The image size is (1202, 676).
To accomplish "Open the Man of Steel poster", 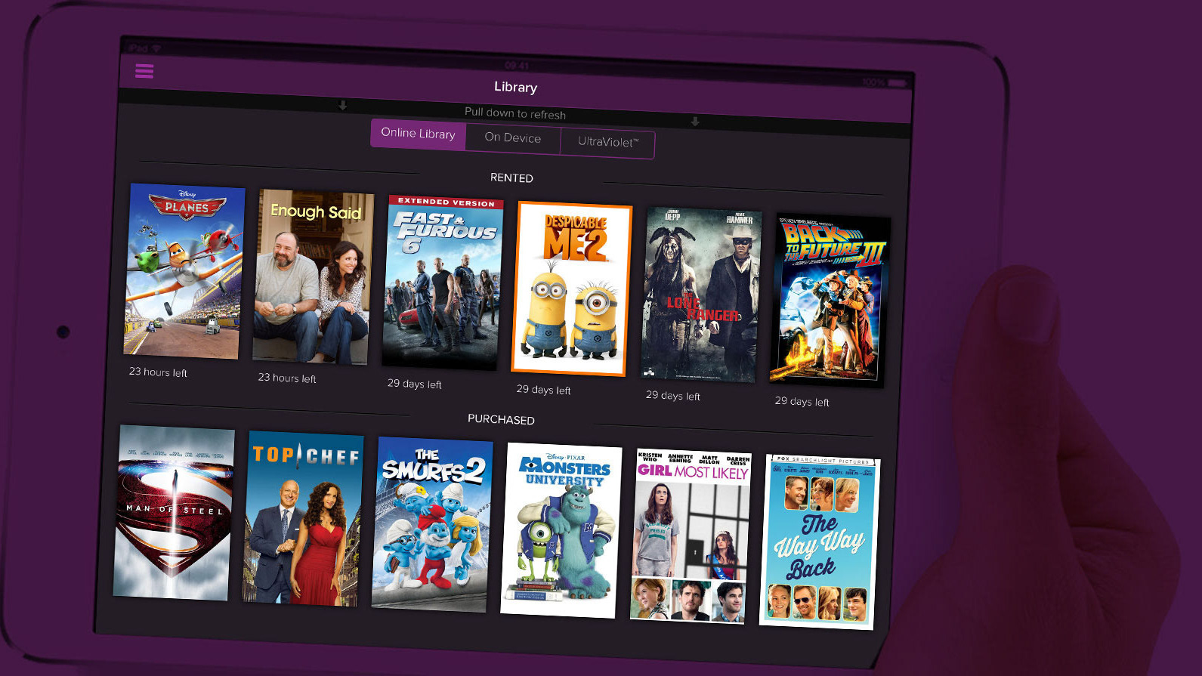I will (174, 513).
